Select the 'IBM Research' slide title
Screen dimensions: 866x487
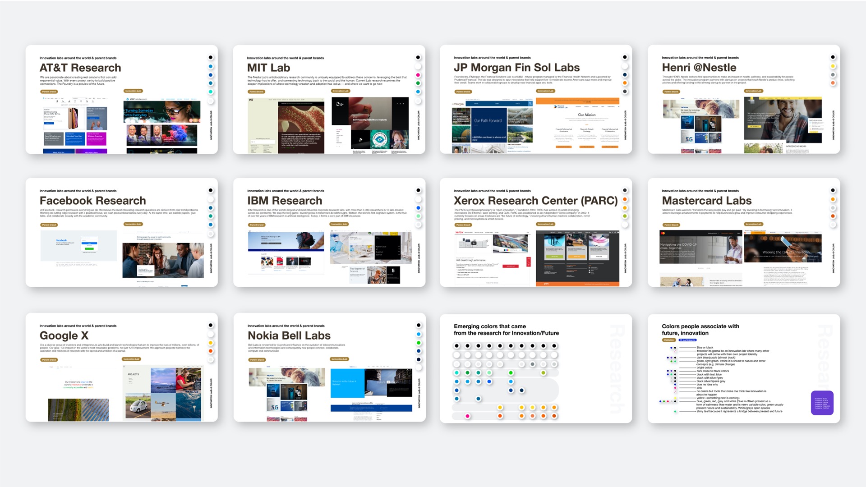point(285,201)
